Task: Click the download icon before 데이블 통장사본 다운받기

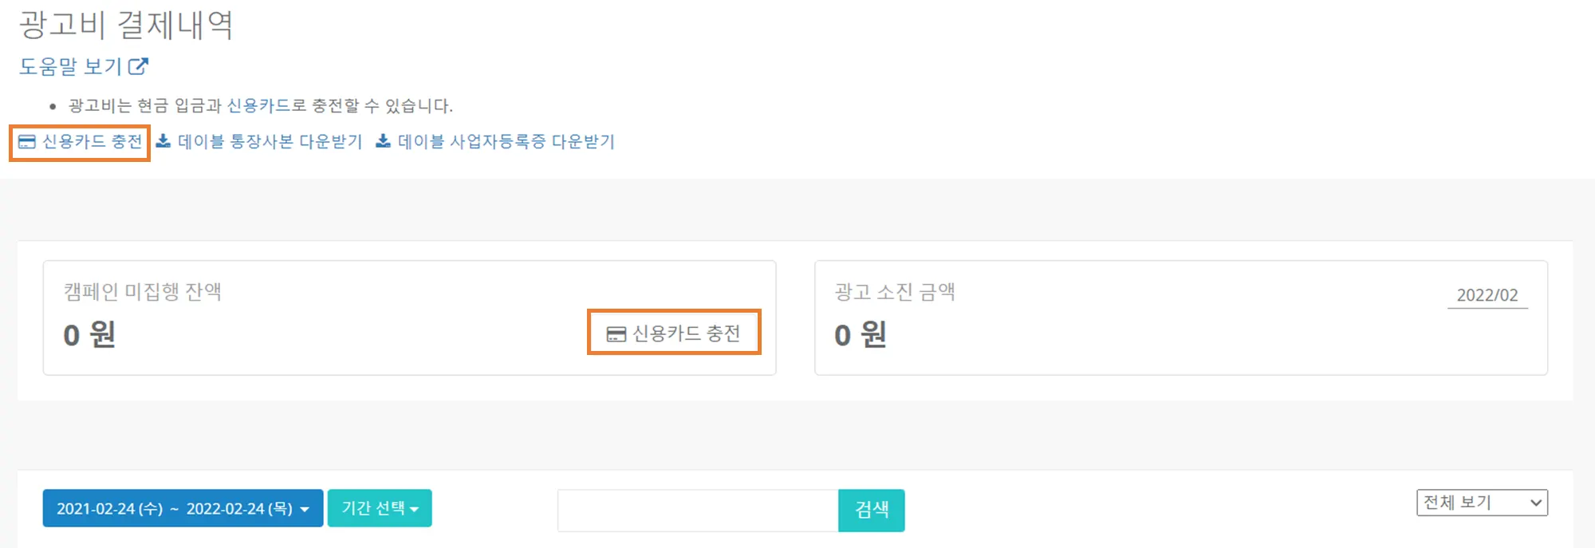Action: tap(163, 141)
